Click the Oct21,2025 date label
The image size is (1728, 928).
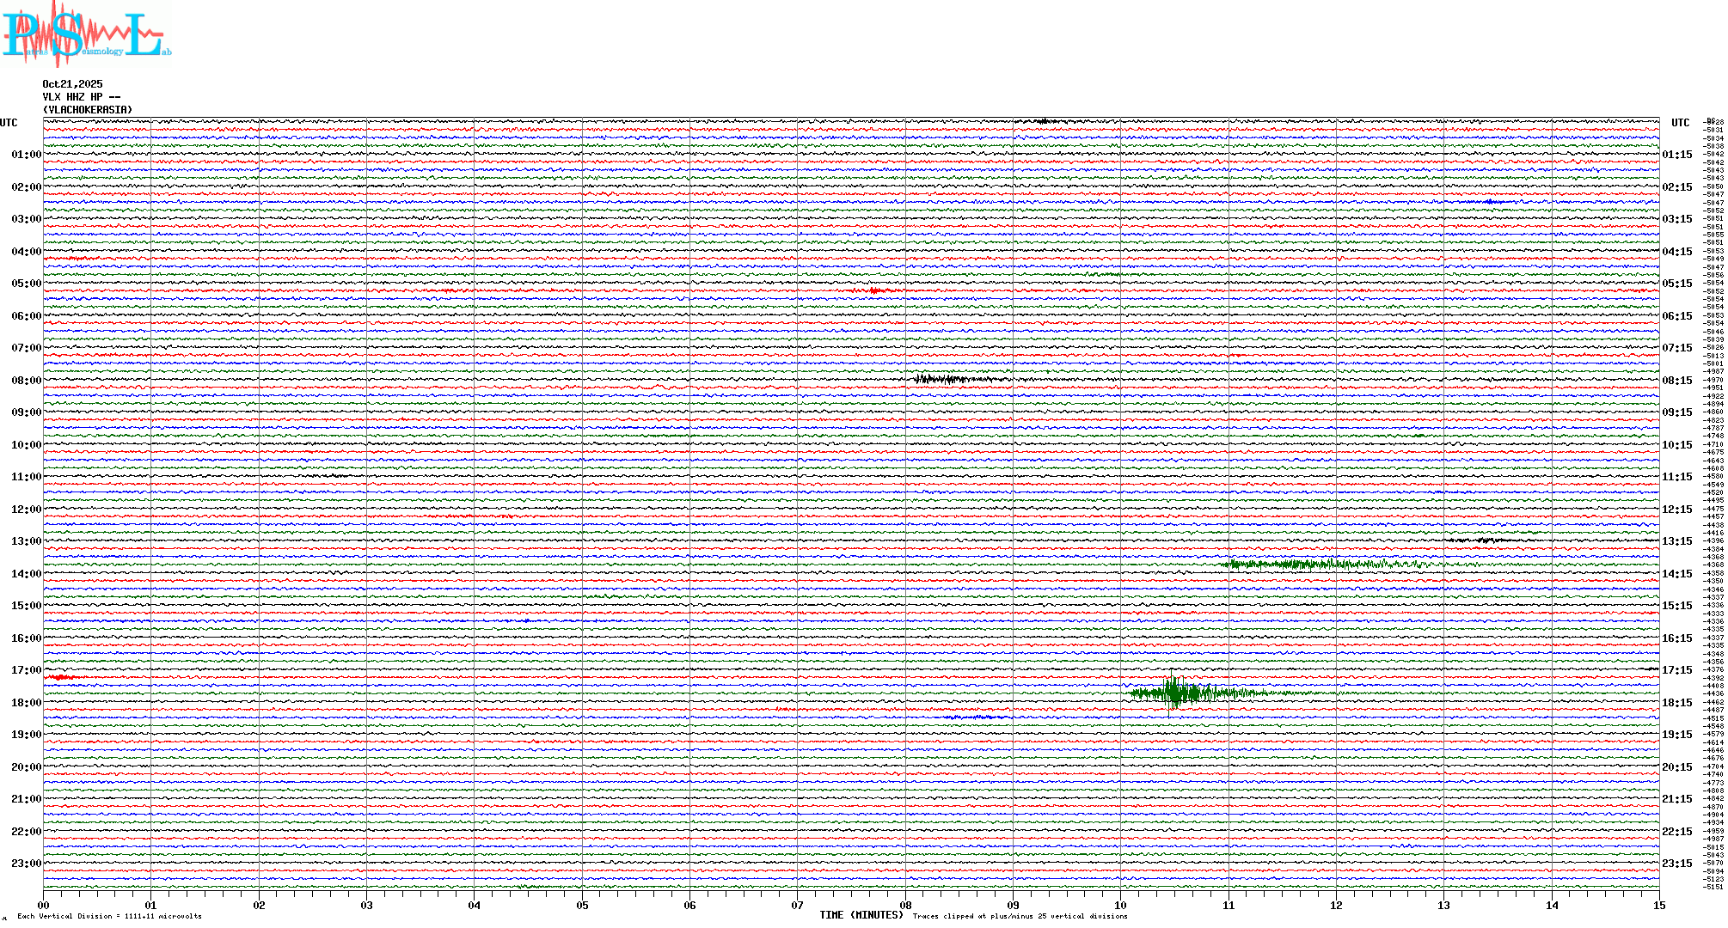click(x=72, y=84)
